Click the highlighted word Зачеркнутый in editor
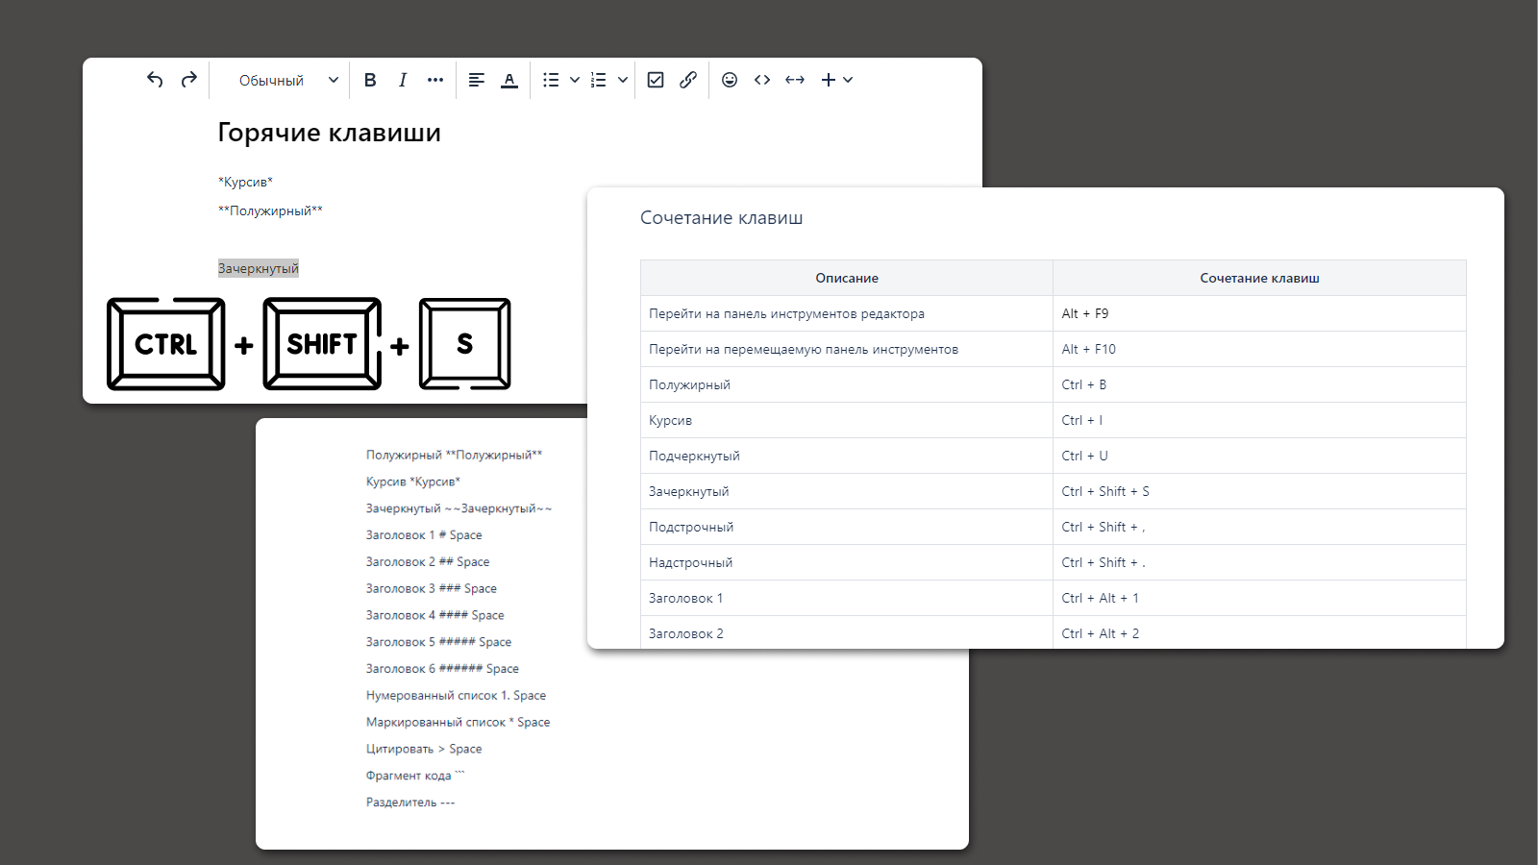The image size is (1538, 865). pyautogui.click(x=258, y=269)
